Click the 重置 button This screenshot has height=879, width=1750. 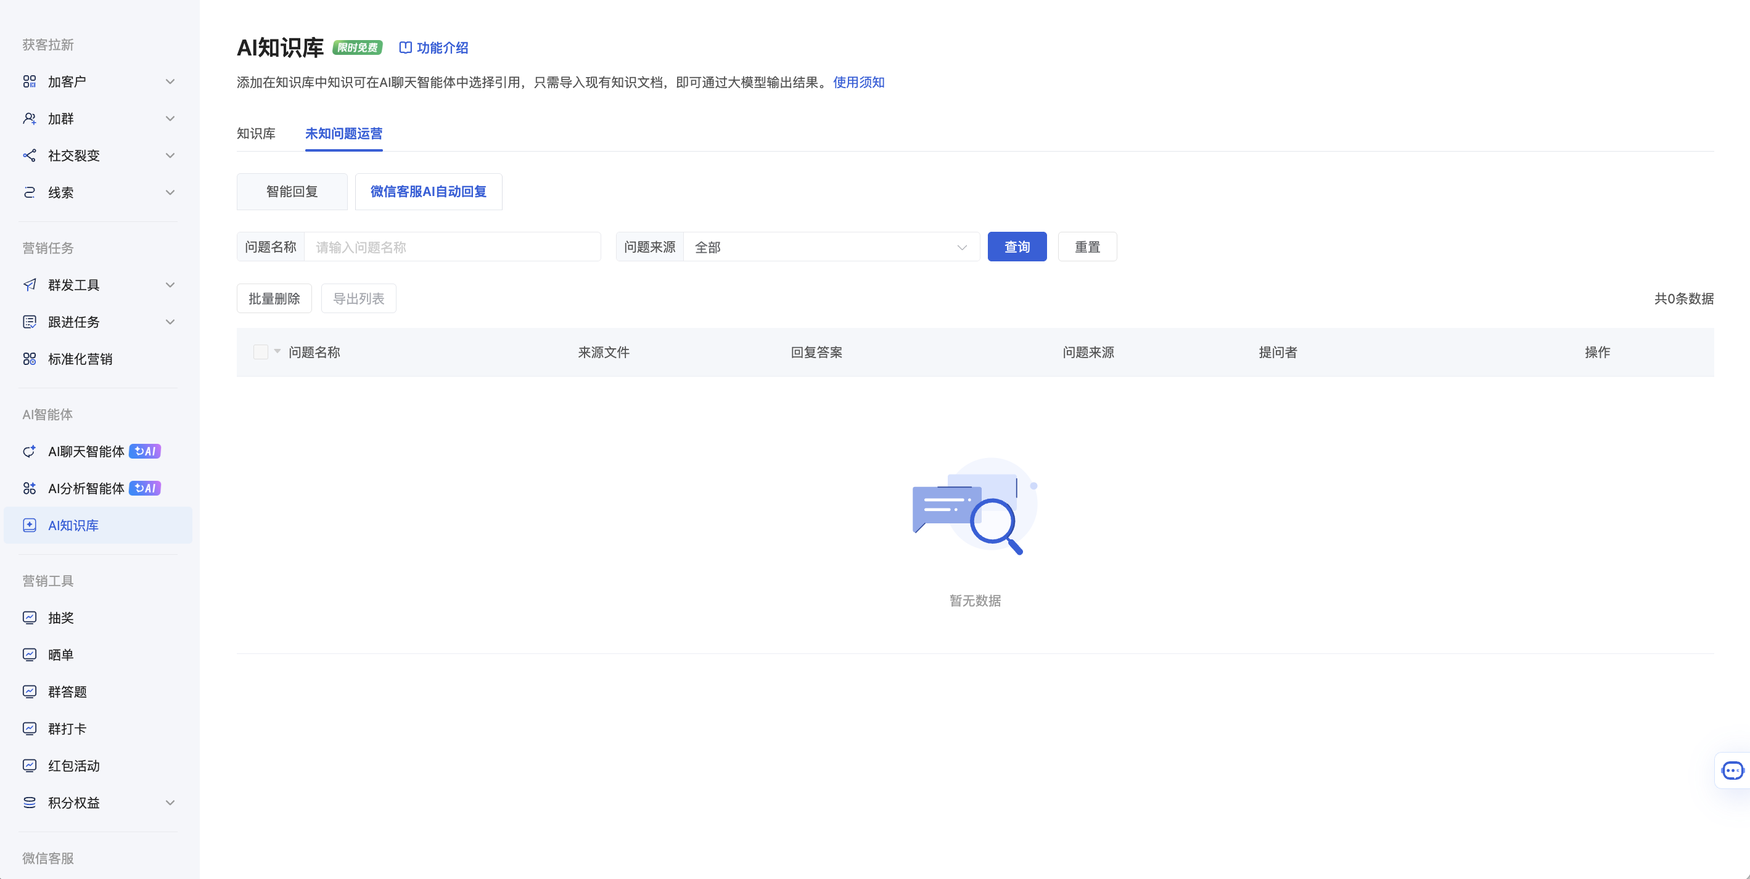tap(1088, 247)
